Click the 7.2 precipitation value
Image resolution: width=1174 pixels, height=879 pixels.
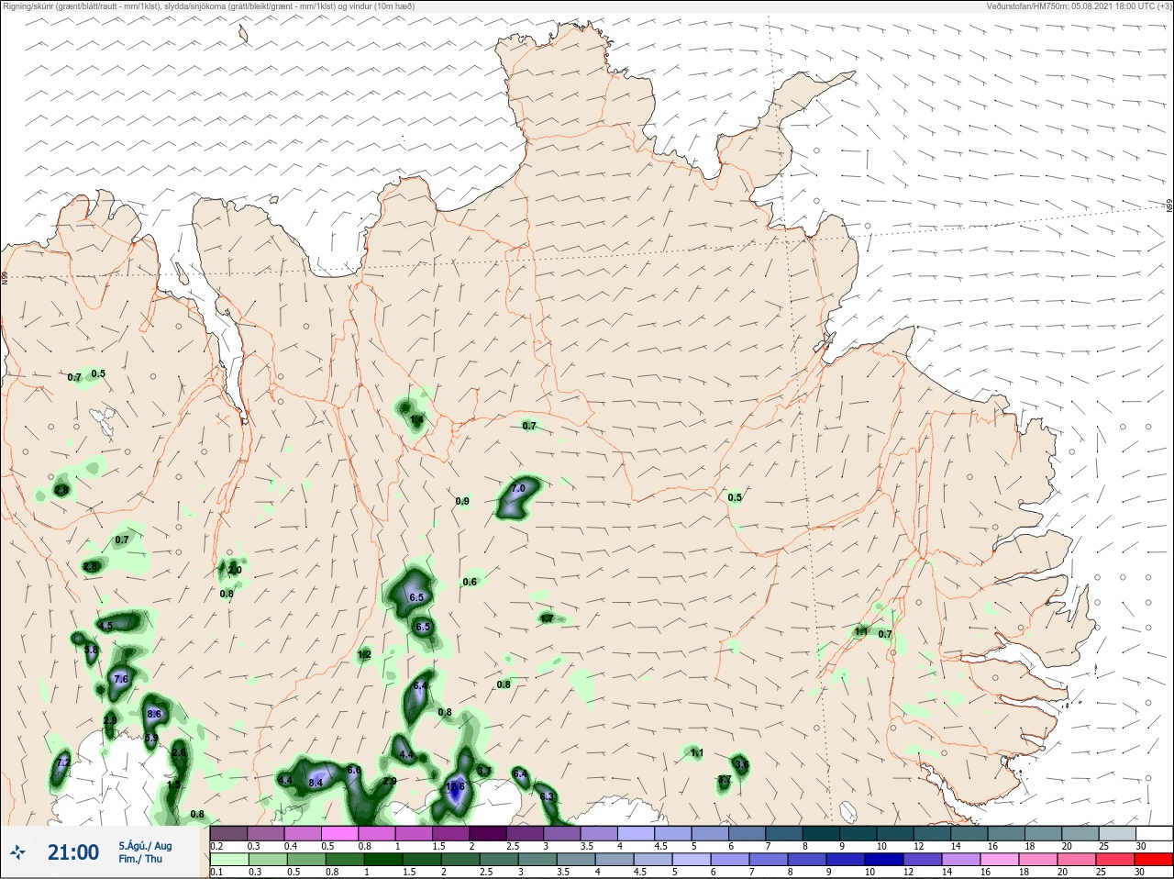[x=62, y=762]
